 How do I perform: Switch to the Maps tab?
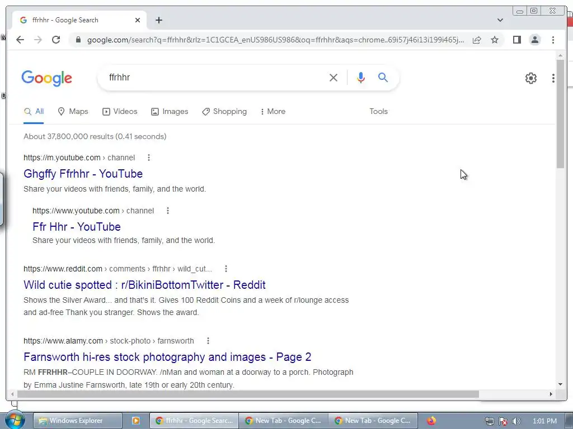73,112
